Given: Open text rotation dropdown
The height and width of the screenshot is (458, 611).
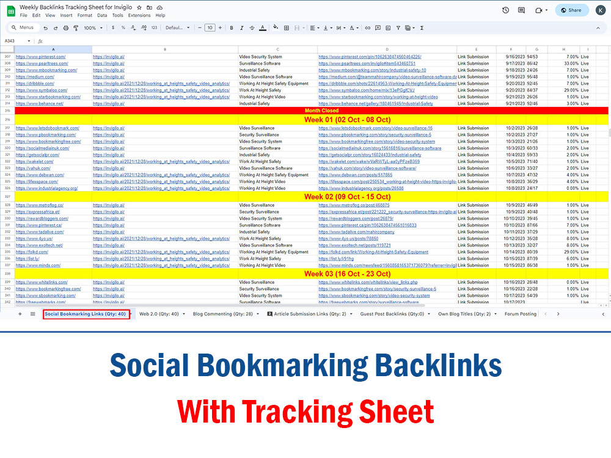Looking at the screenshot, I should [x=354, y=28].
